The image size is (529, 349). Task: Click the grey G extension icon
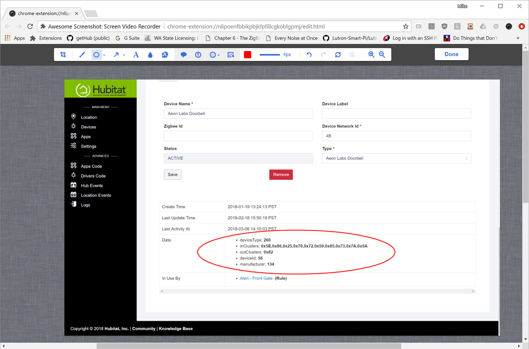tap(457, 26)
